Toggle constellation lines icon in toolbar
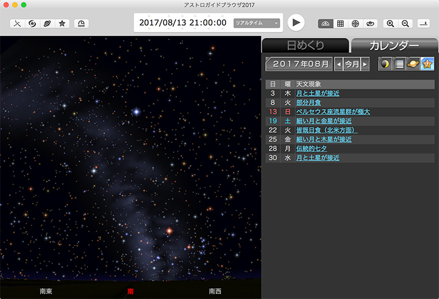Screen dimensions: 439x299 [17, 24]
